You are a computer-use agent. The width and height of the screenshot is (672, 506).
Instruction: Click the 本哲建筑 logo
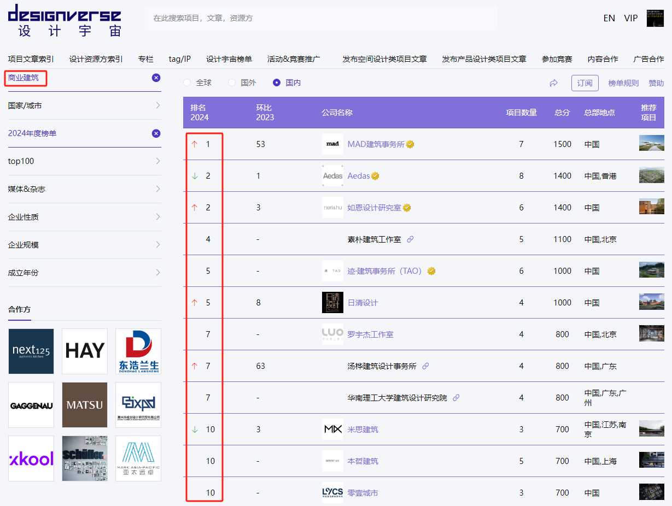(x=332, y=461)
